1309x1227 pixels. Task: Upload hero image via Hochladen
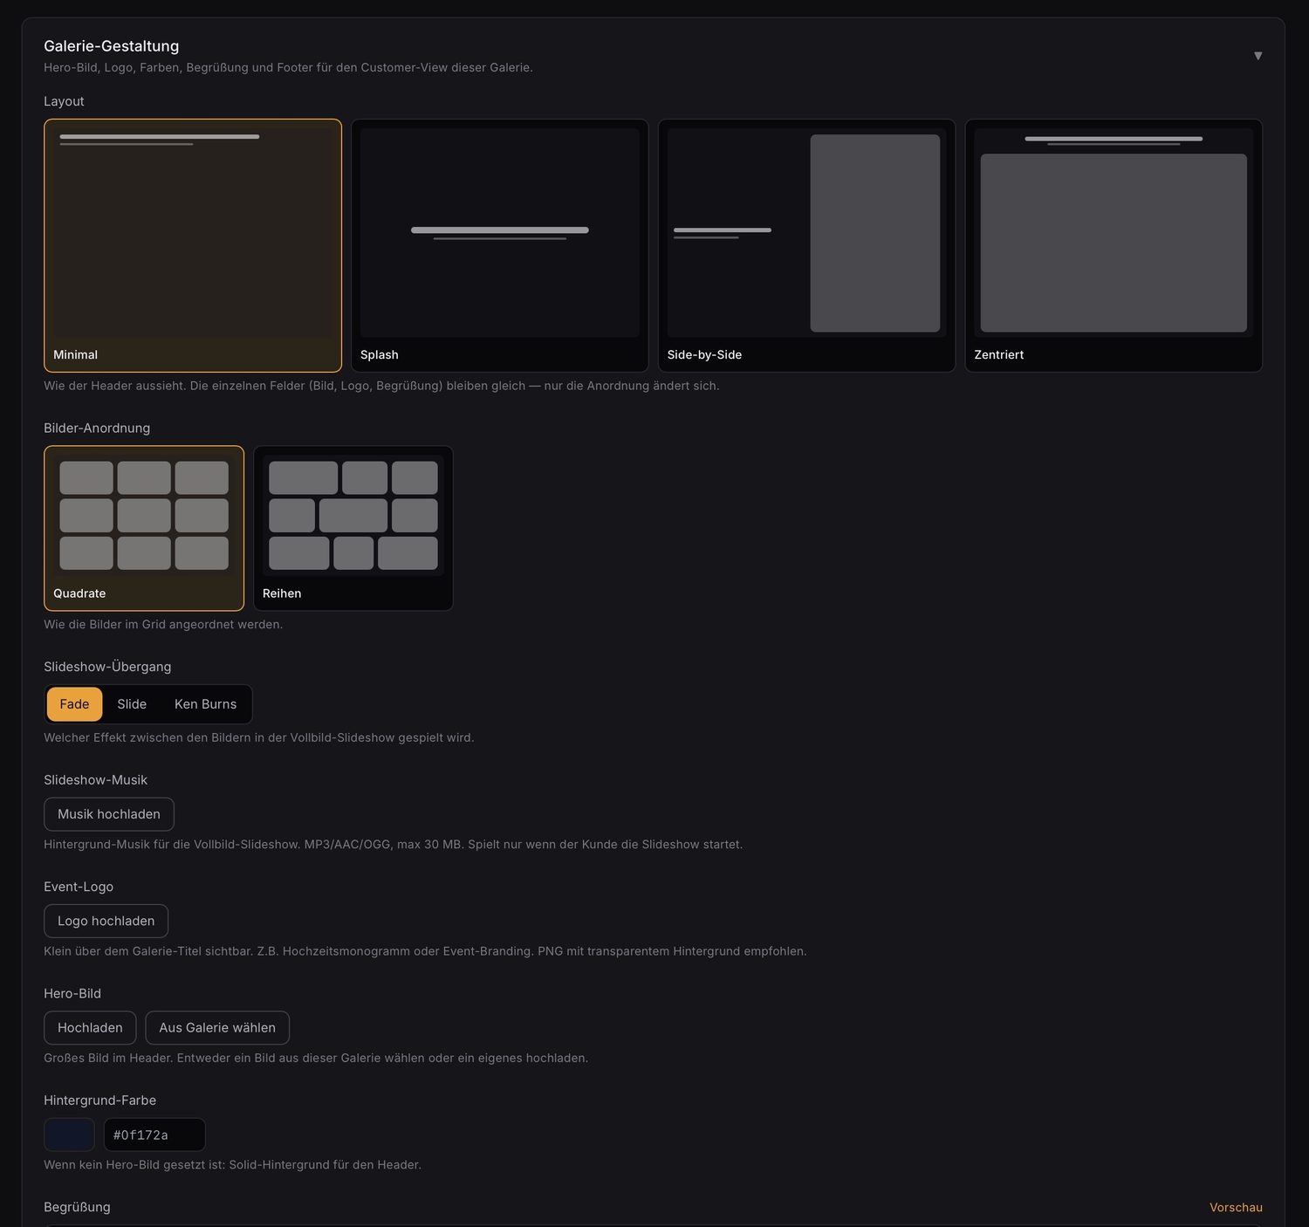(90, 1028)
